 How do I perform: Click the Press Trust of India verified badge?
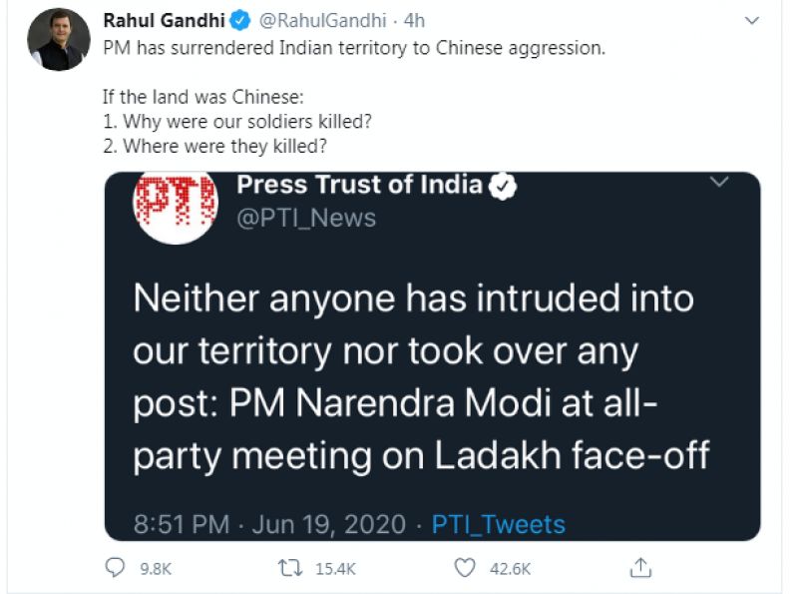point(503,187)
